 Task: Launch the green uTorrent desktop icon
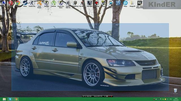click(x=53, y=3)
